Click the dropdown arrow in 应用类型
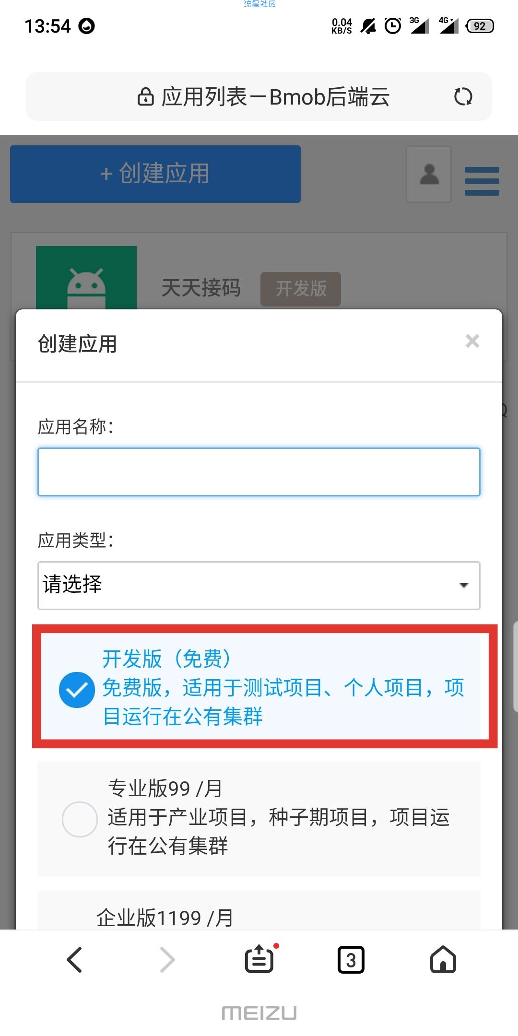 pos(463,585)
